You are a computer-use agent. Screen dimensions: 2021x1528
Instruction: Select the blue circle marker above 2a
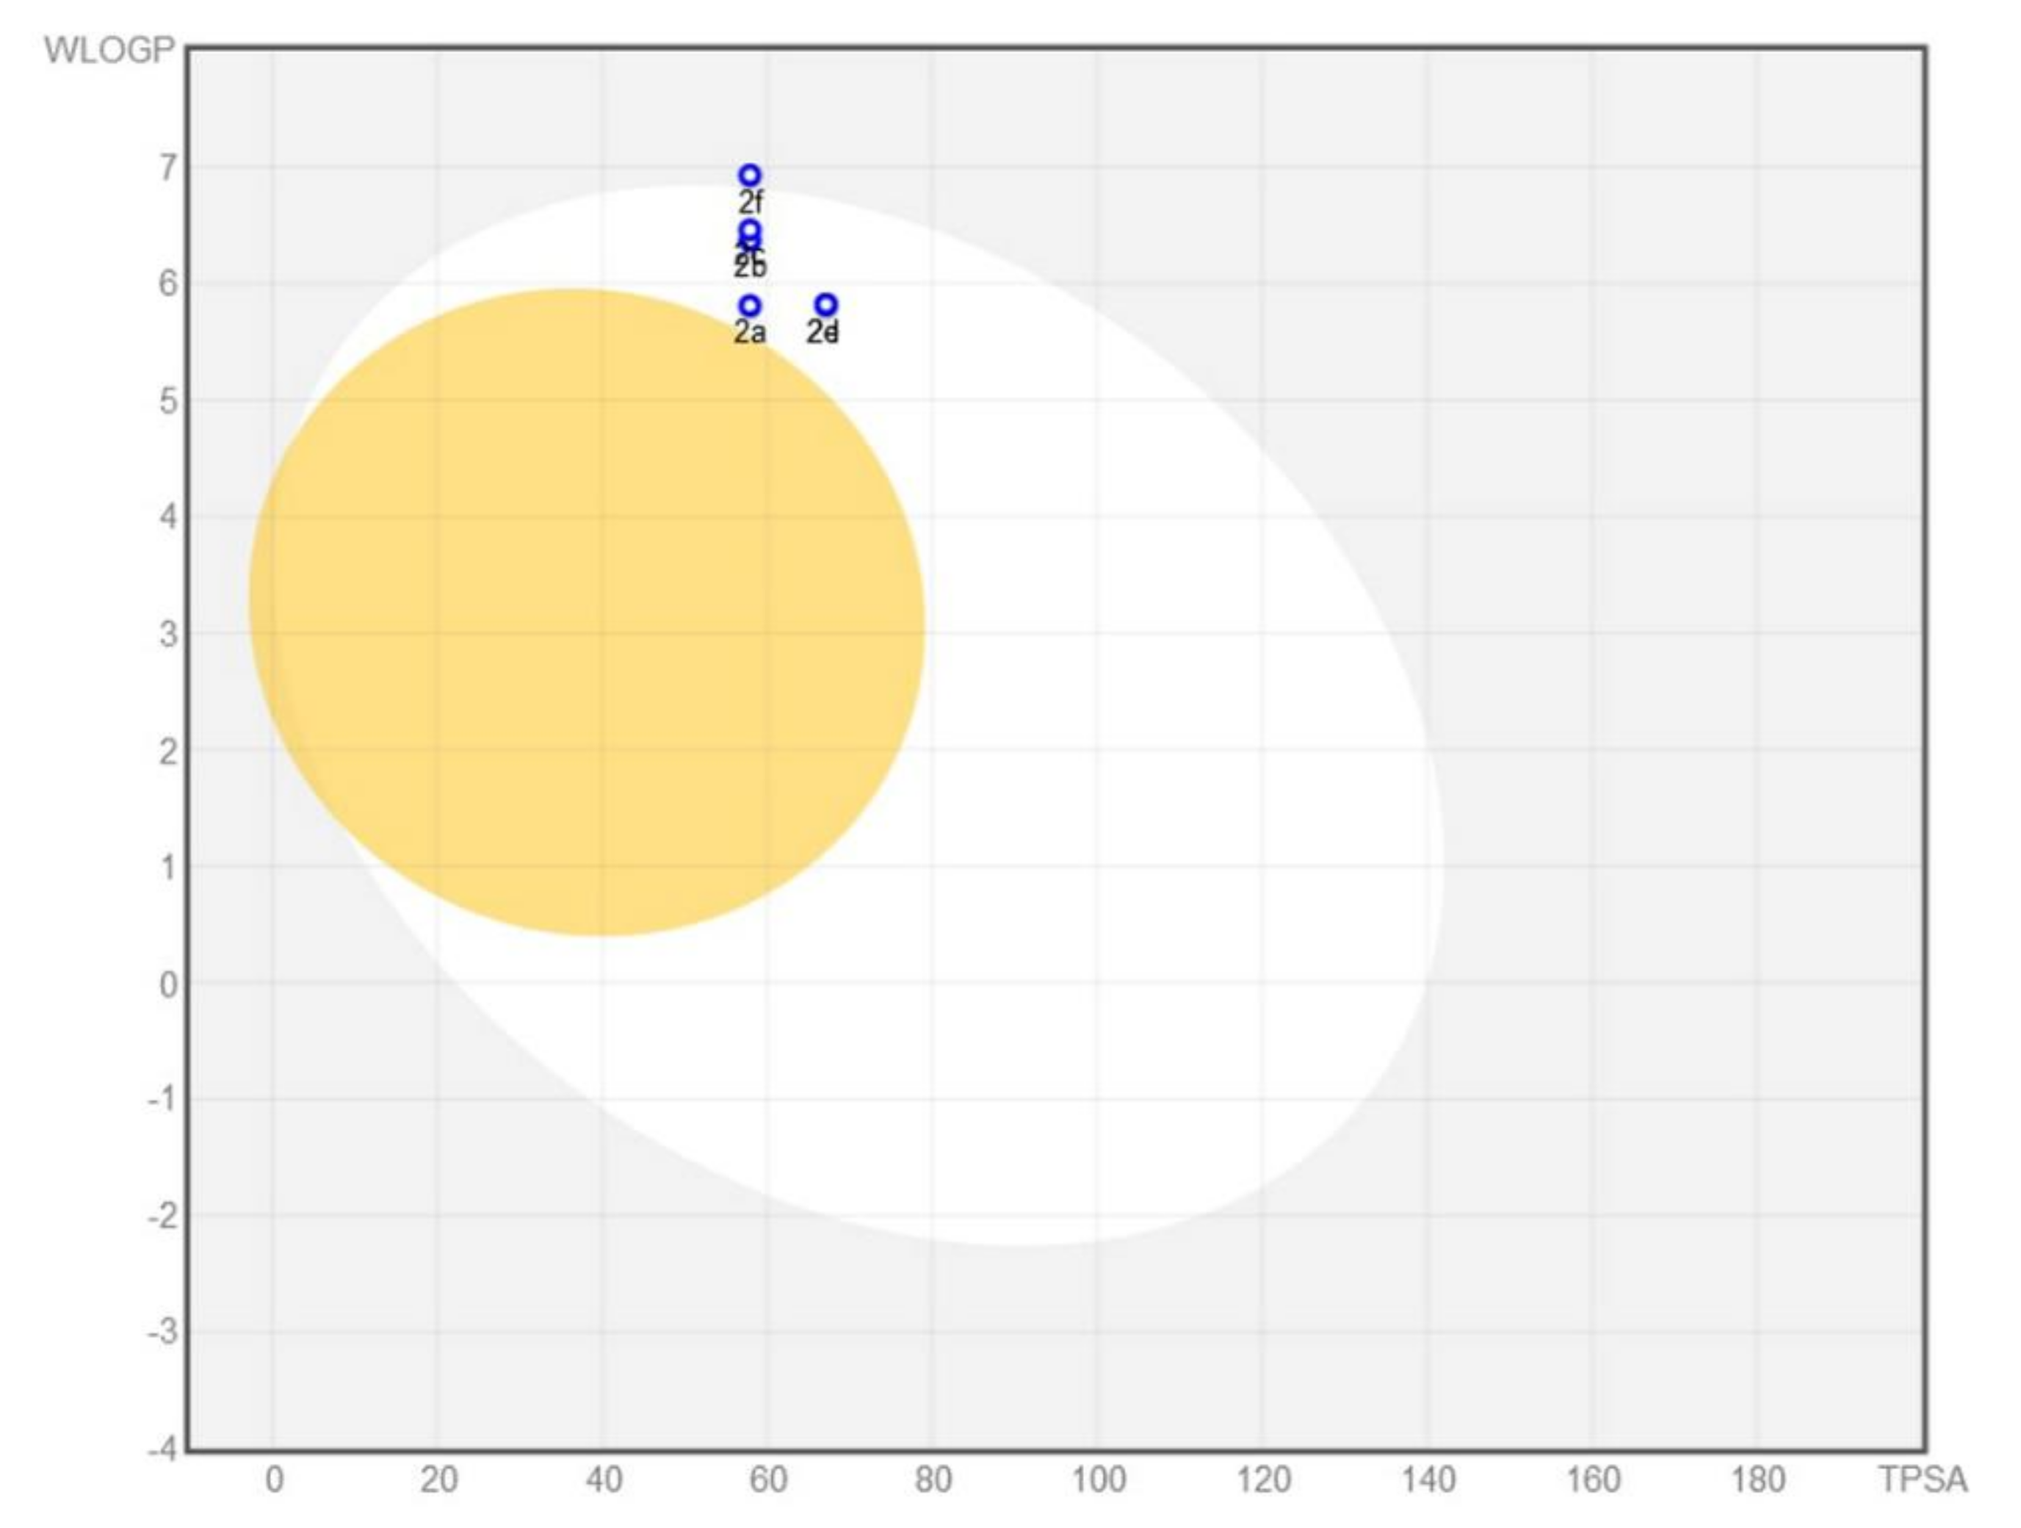coord(749,306)
